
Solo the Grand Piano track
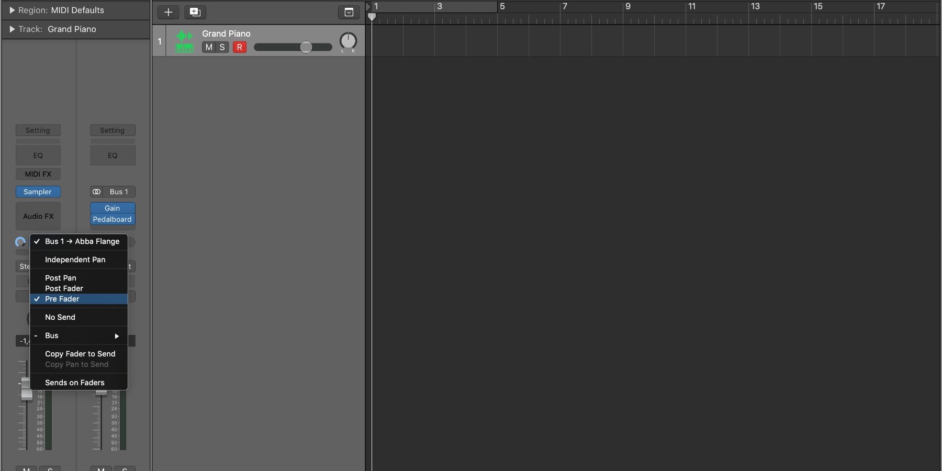tap(222, 47)
